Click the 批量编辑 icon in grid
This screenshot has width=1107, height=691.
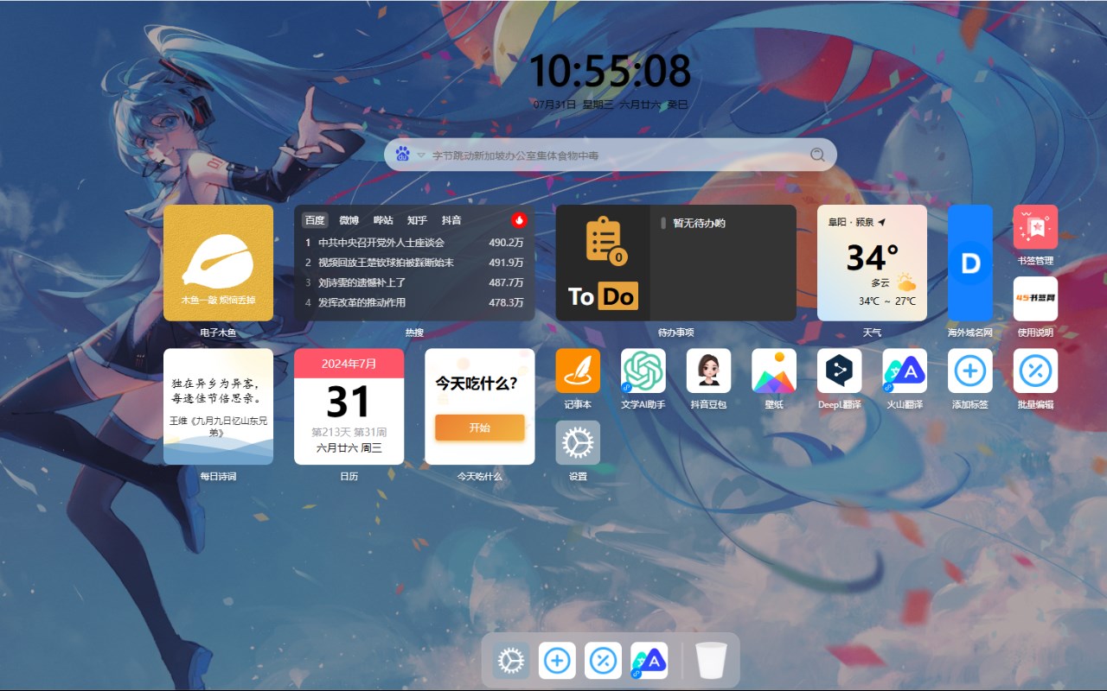(x=1035, y=371)
